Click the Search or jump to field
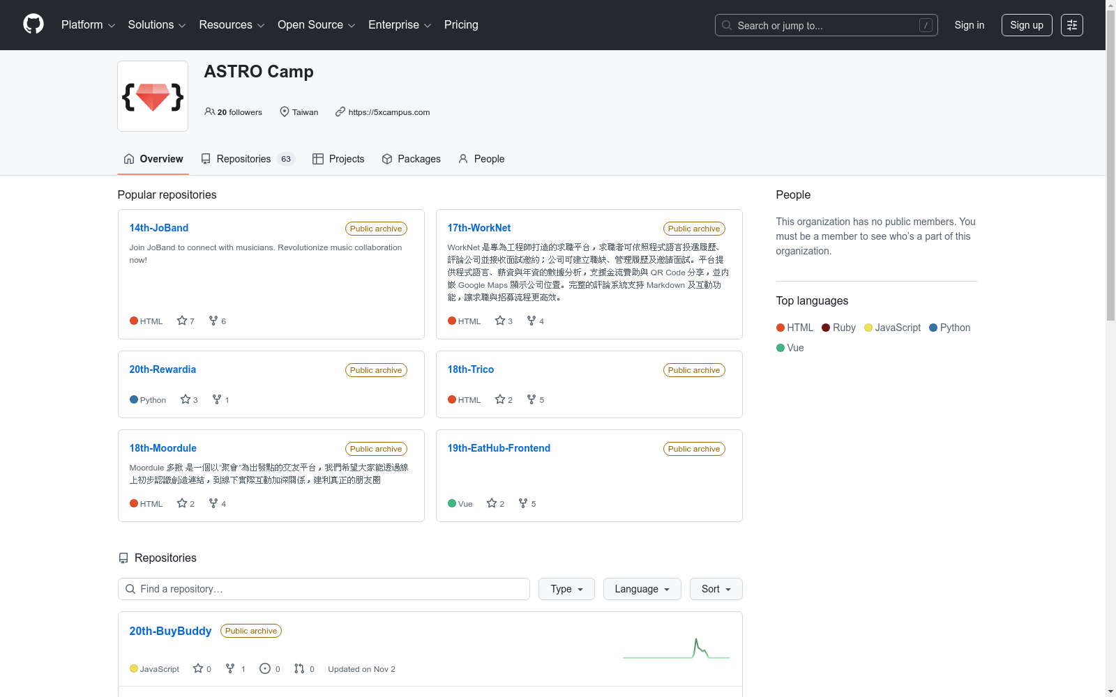Image resolution: width=1116 pixels, height=697 pixels. click(x=827, y=25)
